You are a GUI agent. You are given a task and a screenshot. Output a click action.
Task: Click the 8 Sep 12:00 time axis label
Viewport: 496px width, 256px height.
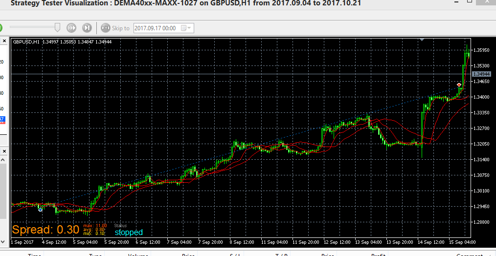tap(242, 242)
